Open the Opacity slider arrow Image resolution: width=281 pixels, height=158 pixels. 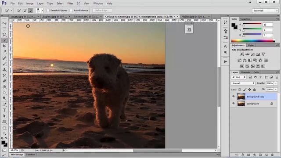pyautogui.click(x=276, y=83)
